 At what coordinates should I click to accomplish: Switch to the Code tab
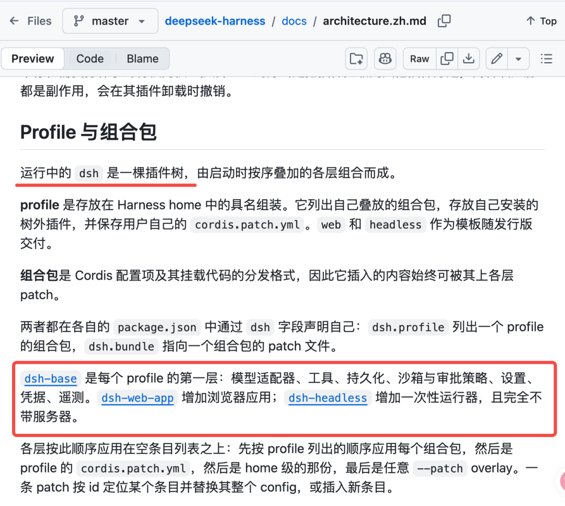tap(90, 59)
